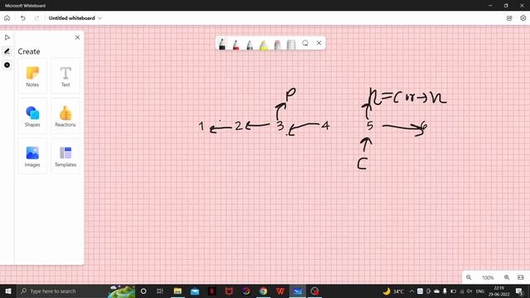Browse the Templates gallery
The height and width of the screenshot is (298, 530).
tap(65, 156)
